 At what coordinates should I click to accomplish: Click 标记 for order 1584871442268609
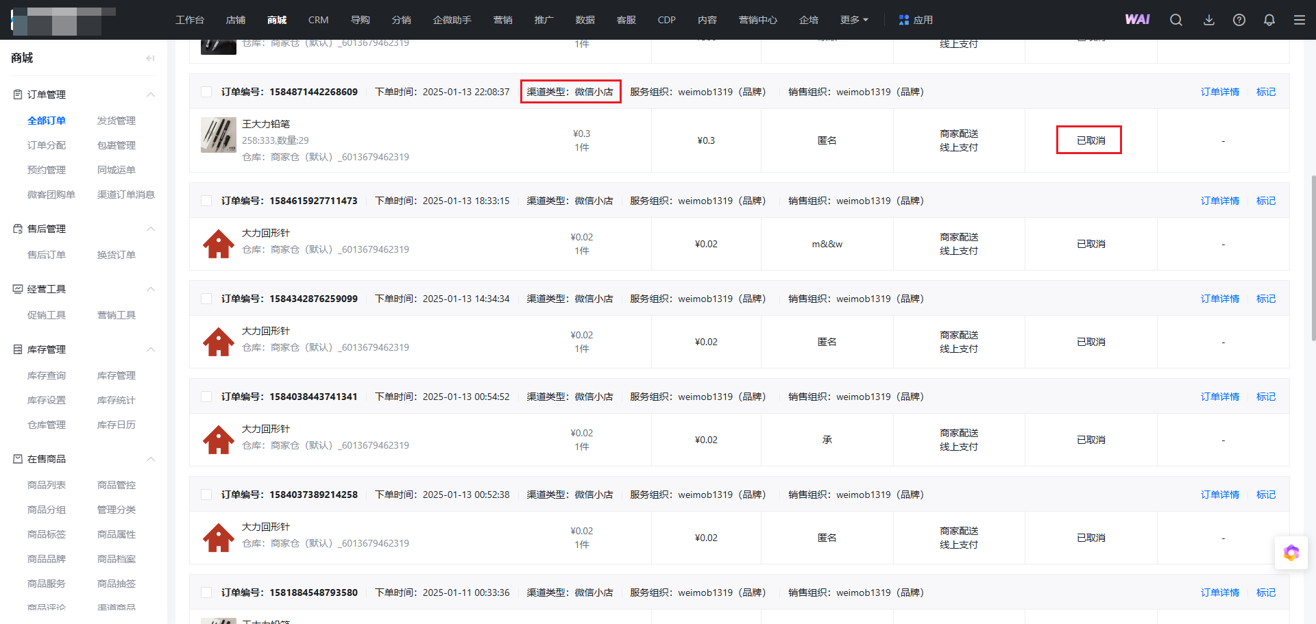tap(1266, 92)
